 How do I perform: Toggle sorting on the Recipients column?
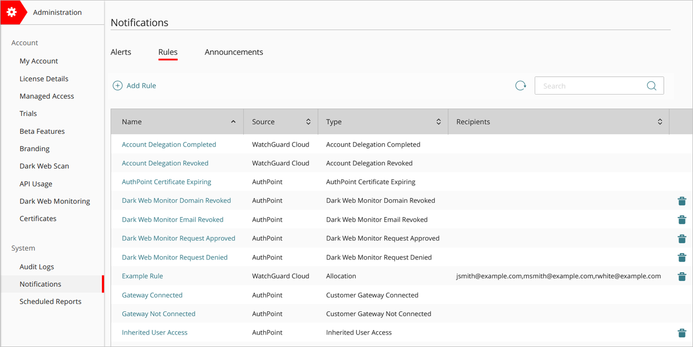click(x=660, y=122)
